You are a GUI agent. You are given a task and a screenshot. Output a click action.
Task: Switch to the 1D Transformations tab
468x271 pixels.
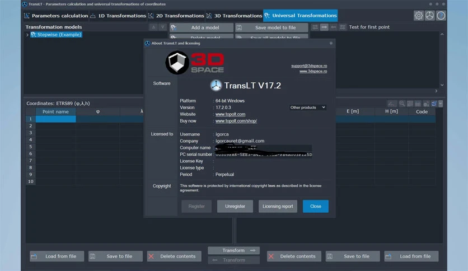[x=119, y=16]
